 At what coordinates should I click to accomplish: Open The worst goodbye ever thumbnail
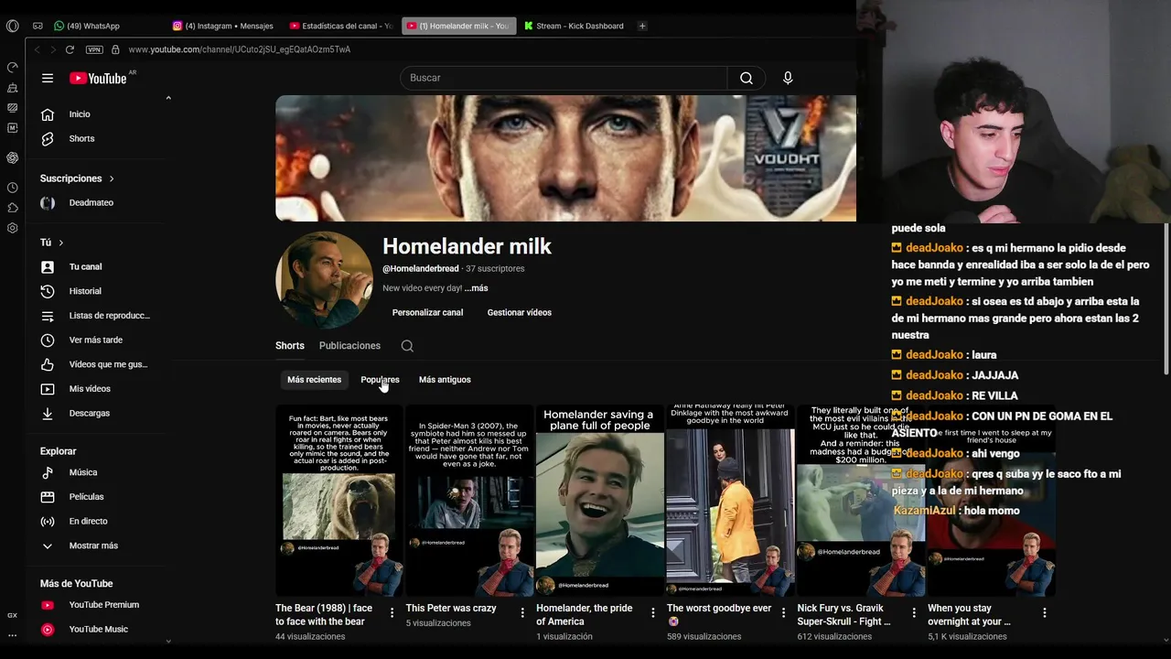click(730, 501)
